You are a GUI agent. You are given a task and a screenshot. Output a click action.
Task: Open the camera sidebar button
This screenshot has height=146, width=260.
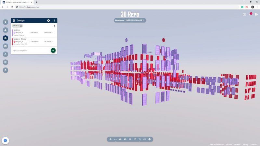coord(6,46)
